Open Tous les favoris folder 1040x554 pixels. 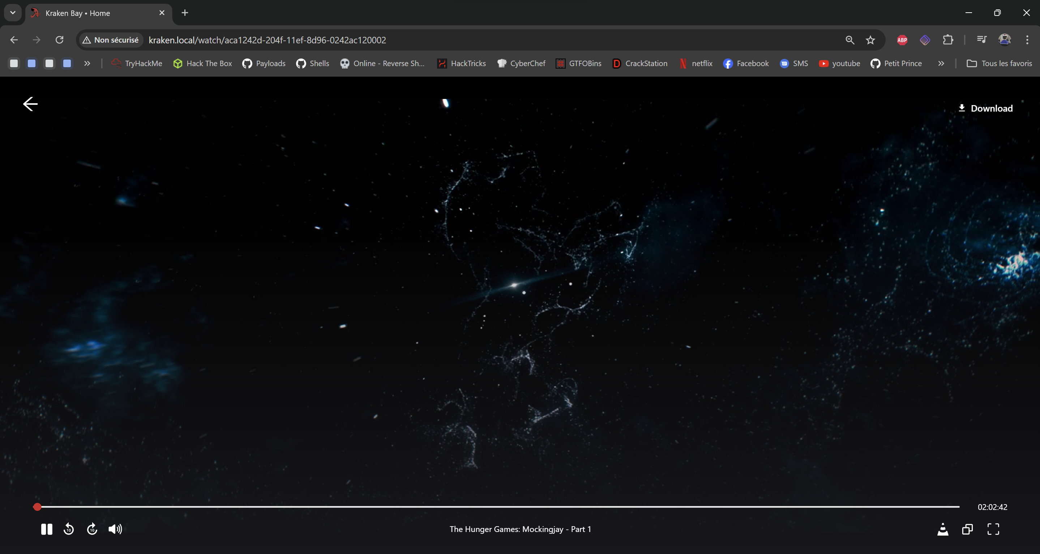[x=999, y=63]
